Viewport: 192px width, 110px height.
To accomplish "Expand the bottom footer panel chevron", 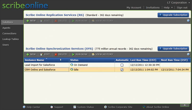I will tap(185, 105).
